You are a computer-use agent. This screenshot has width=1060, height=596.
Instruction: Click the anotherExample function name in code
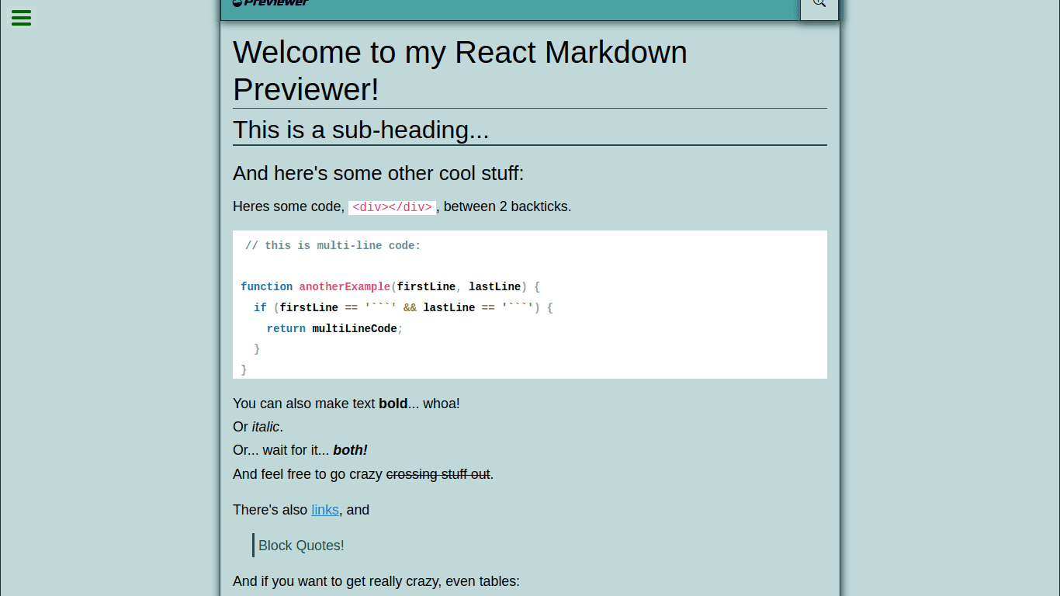[345, 287]
